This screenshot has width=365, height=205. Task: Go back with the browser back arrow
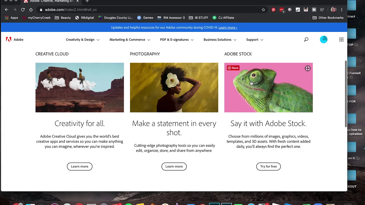7,10
